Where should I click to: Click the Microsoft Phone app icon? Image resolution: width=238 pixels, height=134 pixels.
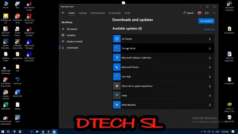[117, 67]
